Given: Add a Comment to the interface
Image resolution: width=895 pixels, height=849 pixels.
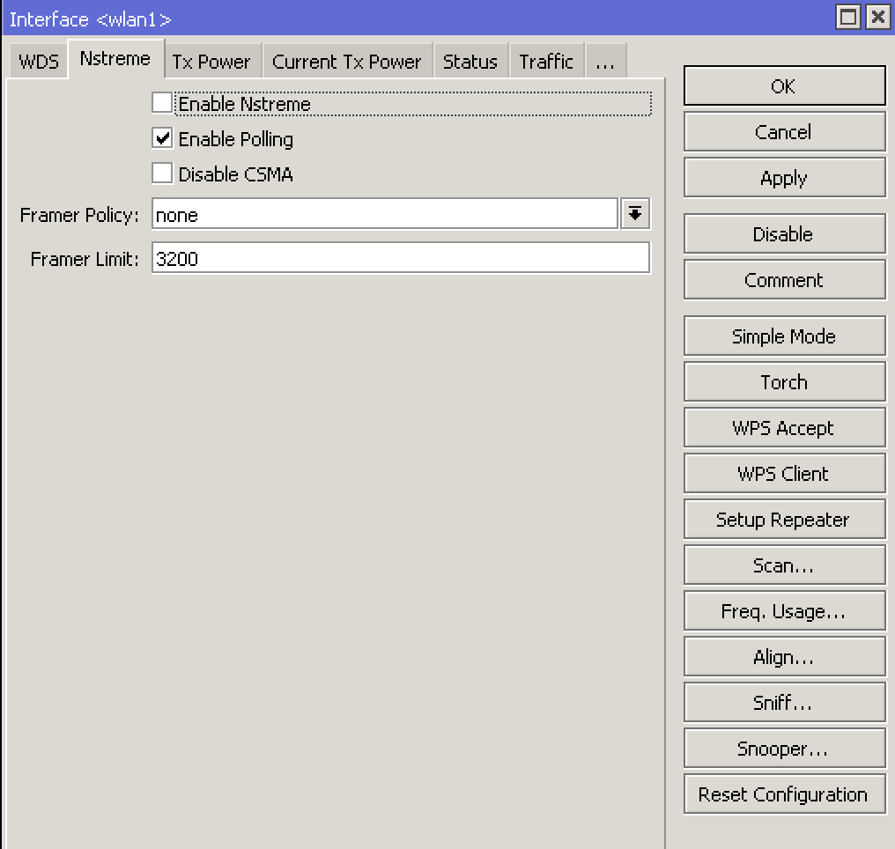Looking at the screenshot, I should (x=785, y=279).
